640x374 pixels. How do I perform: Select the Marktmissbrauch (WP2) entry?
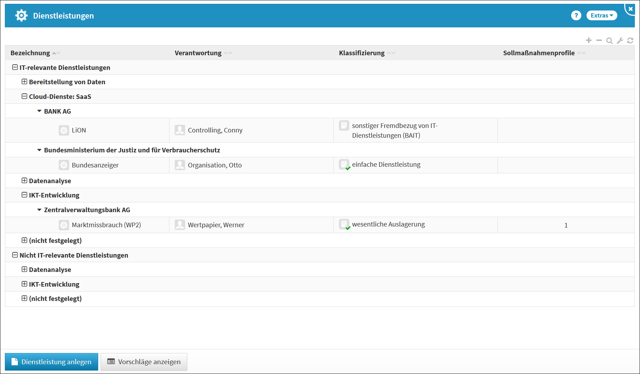click(x=106, y=225)
